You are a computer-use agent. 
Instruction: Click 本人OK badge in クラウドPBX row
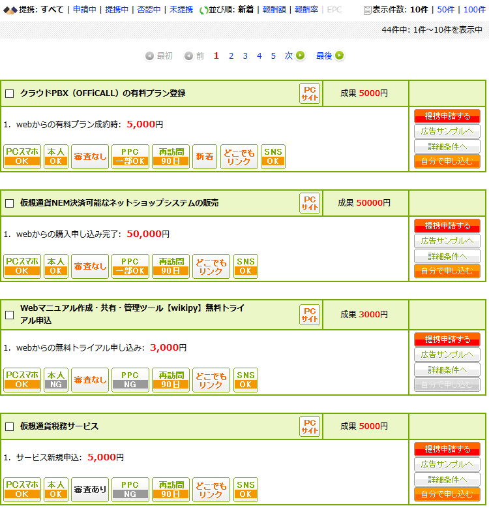pyautogui.click(x=56, y=157)
